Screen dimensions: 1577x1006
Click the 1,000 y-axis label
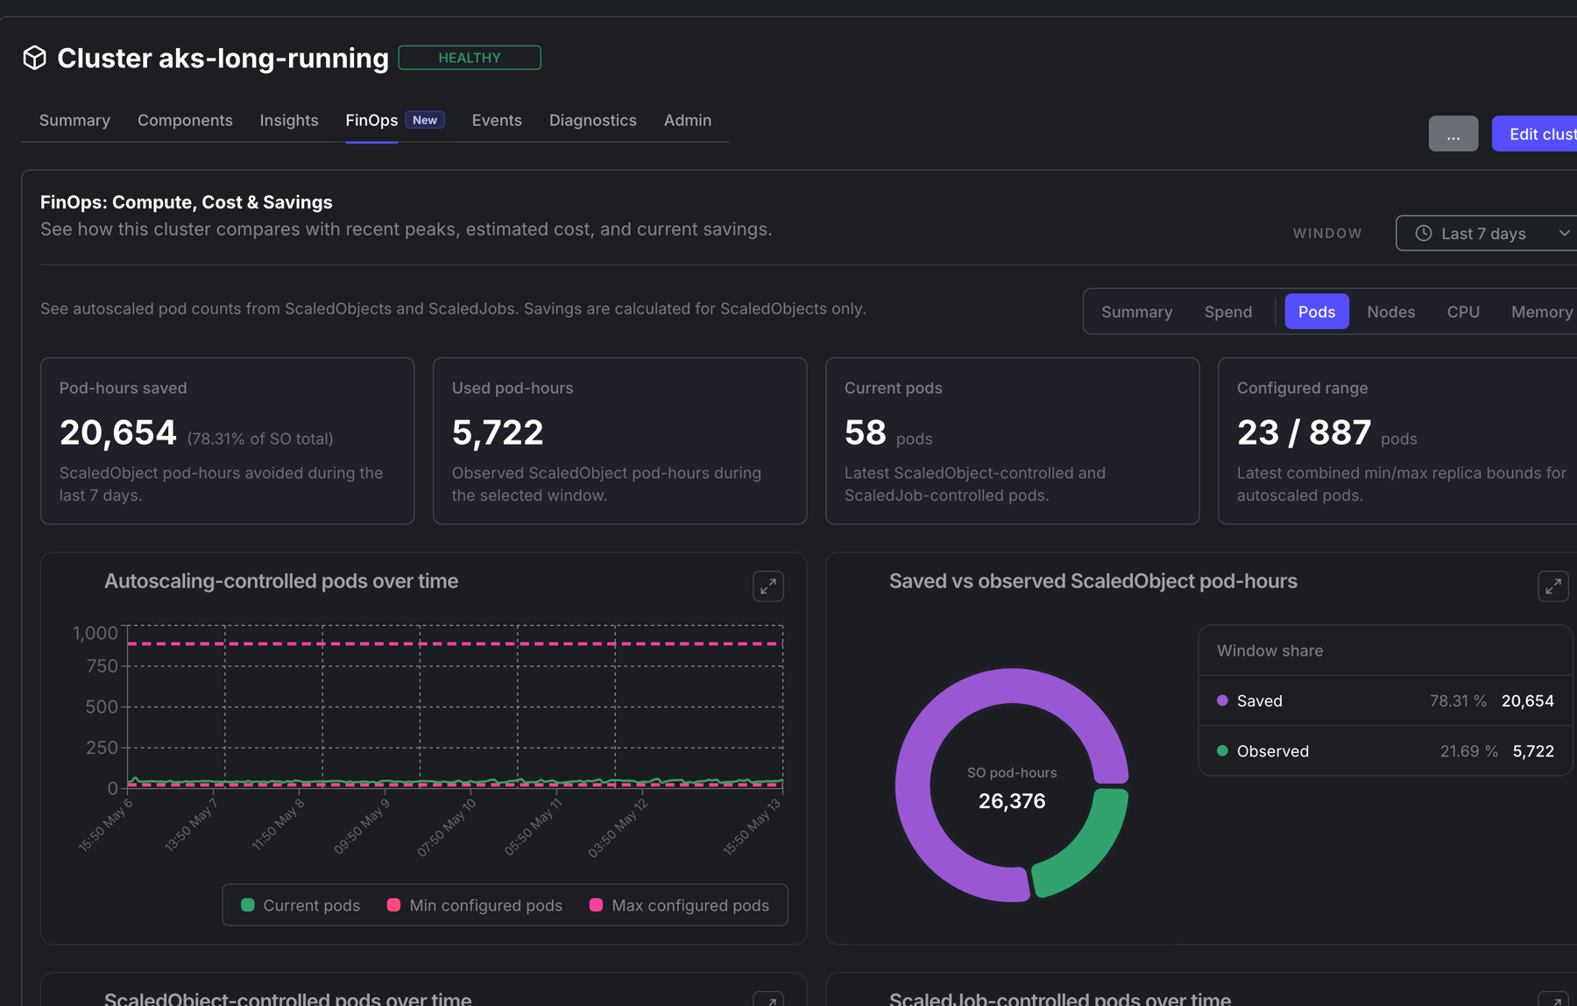tap(95, 633)
